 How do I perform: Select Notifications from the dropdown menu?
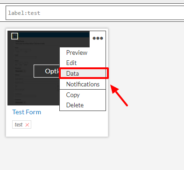pos(83,84)
